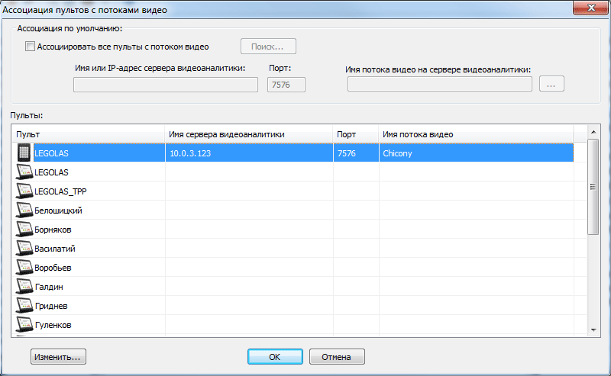The height and width of the screenshot is (376, 611).
Task: Sort by the Пульт column header
Action: (88, 134)
